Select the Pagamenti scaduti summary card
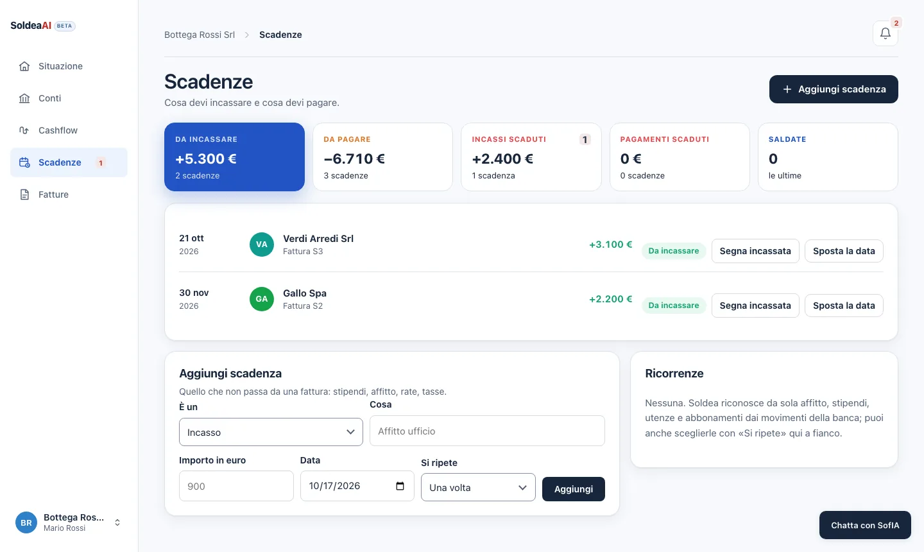The width and height of the screenshot is (924, 552). pos(680,157)
